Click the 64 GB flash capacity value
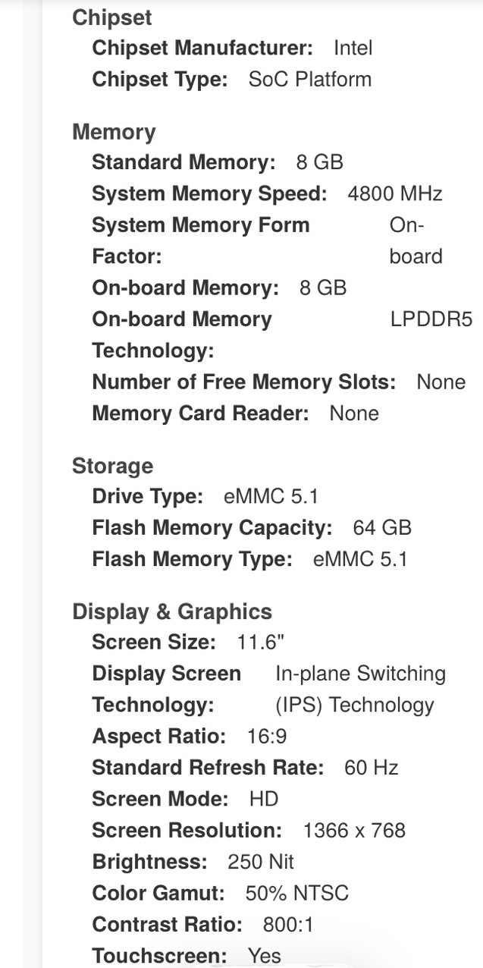 pyautogui.click(x=382, y=528)
